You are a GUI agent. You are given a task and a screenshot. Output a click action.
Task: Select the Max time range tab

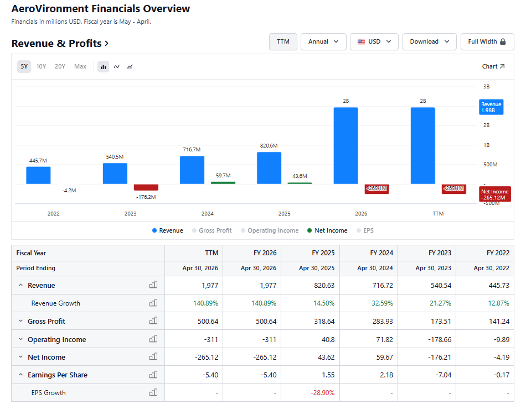coord(80,67)
